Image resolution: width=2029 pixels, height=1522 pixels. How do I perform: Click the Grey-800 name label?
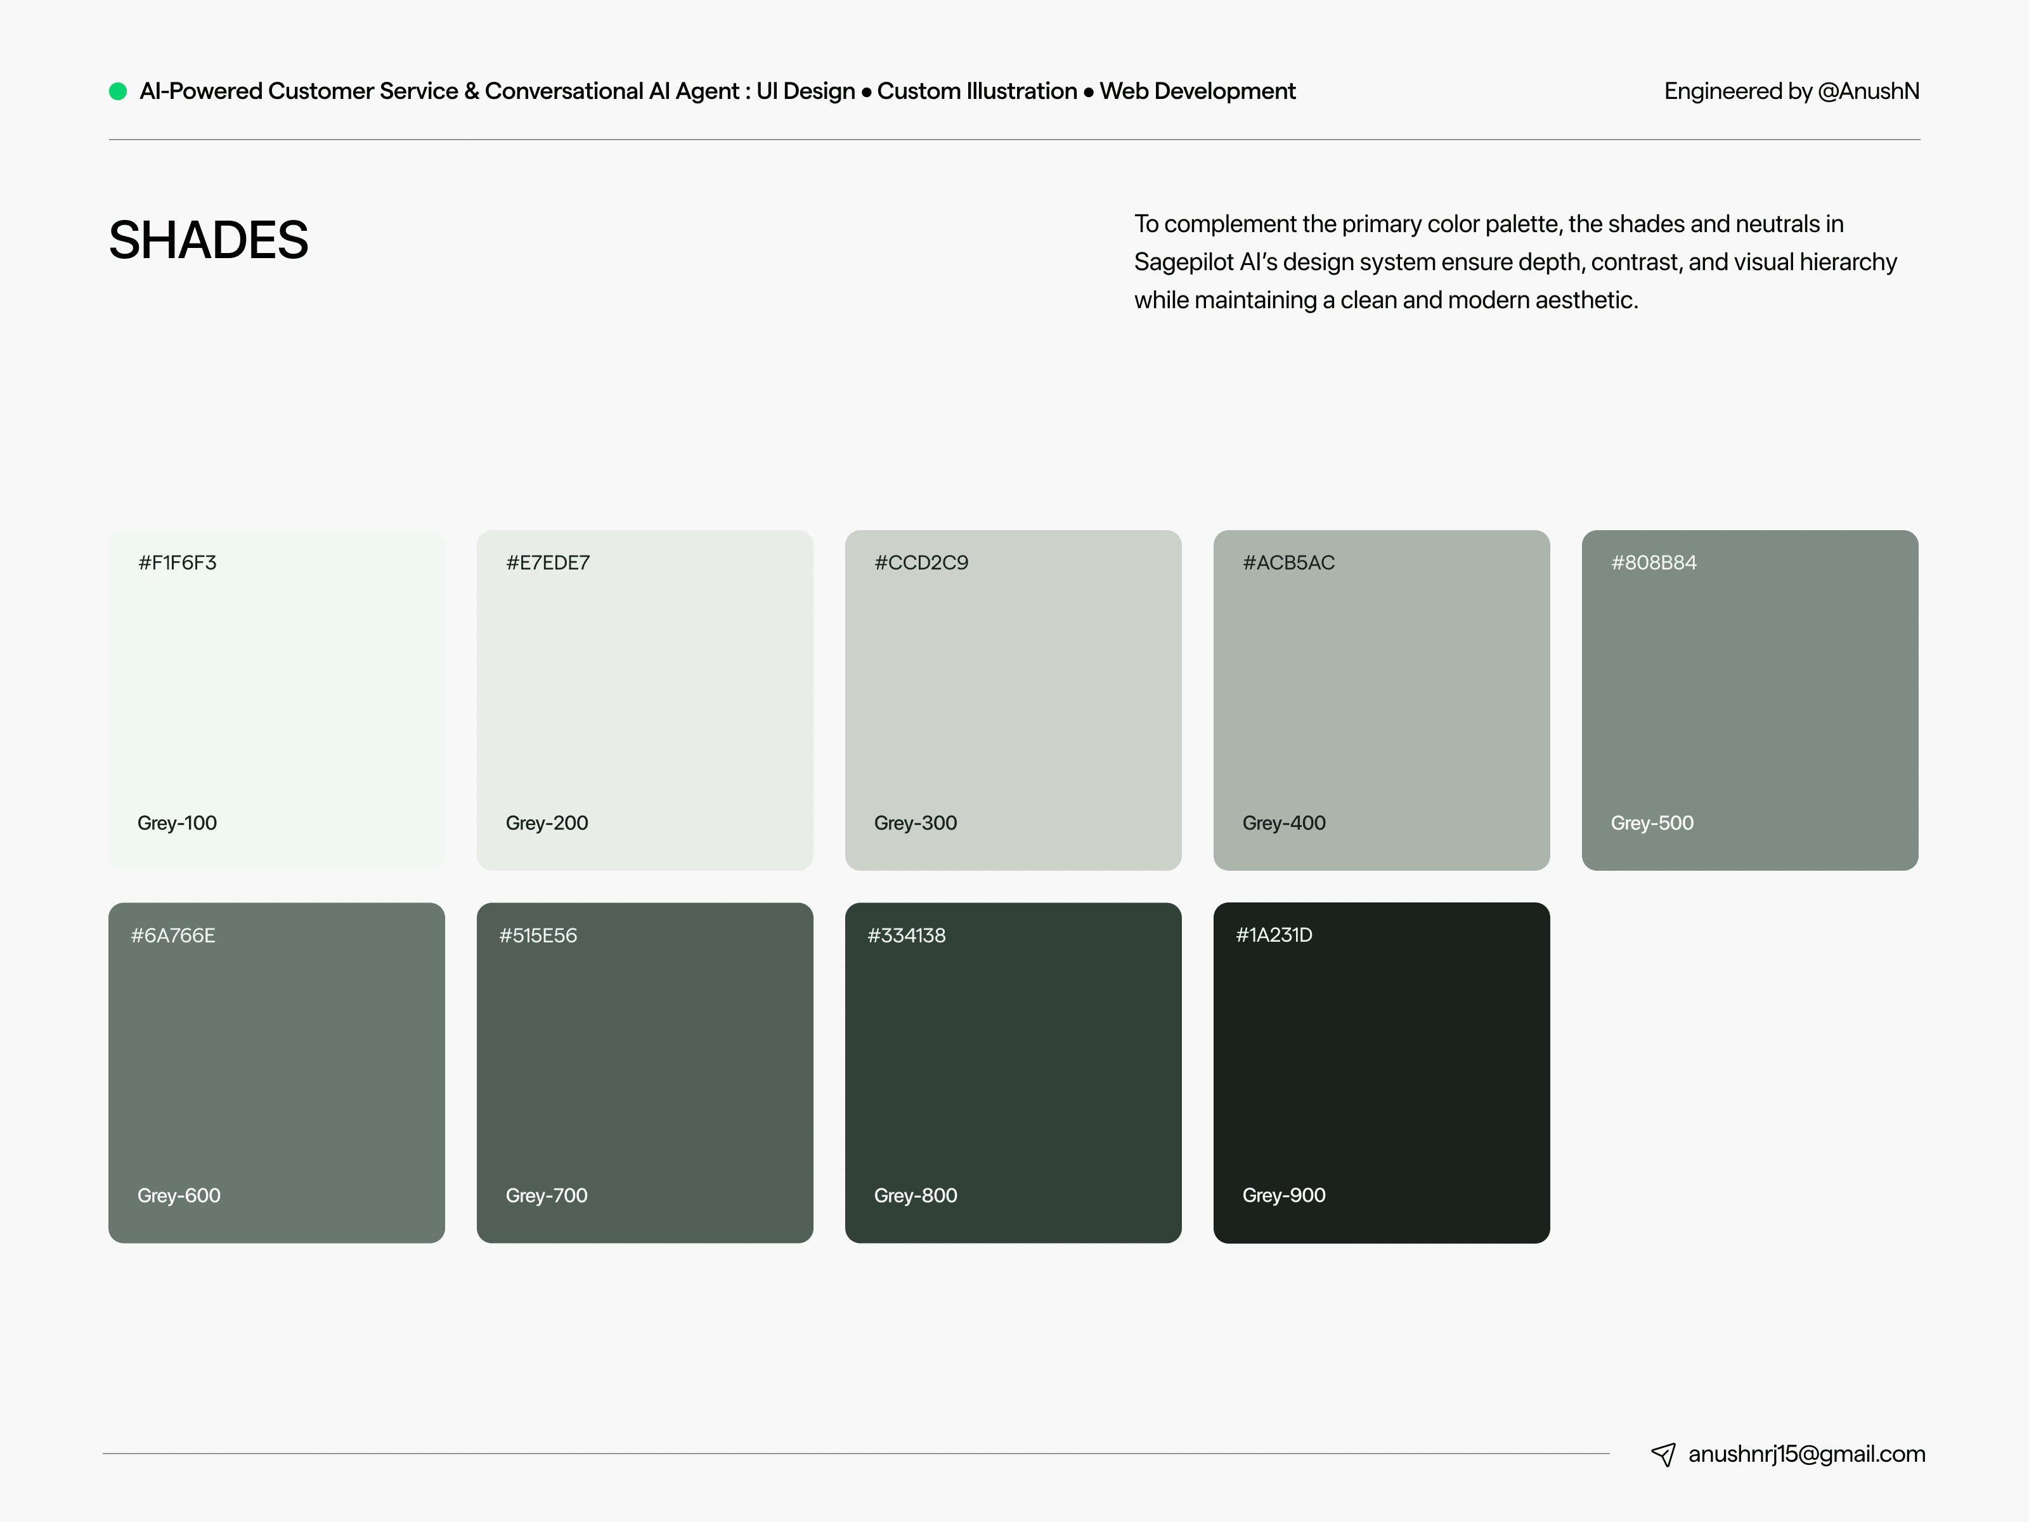[916, 1195]
